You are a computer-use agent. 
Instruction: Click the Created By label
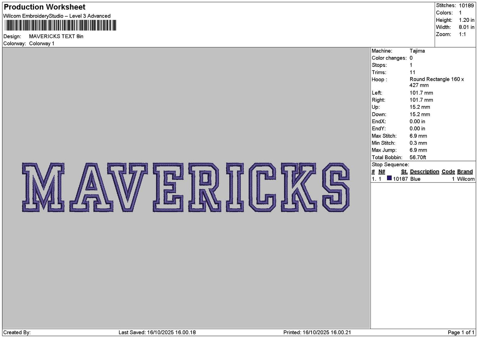tap(17, 332)
